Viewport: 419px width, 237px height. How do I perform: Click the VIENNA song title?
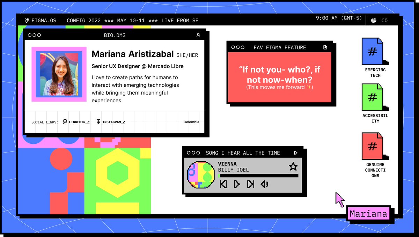point(227,164)
